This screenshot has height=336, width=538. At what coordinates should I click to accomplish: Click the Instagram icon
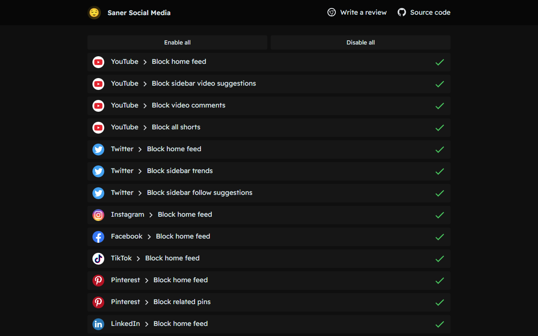click(x=98, y=215)
